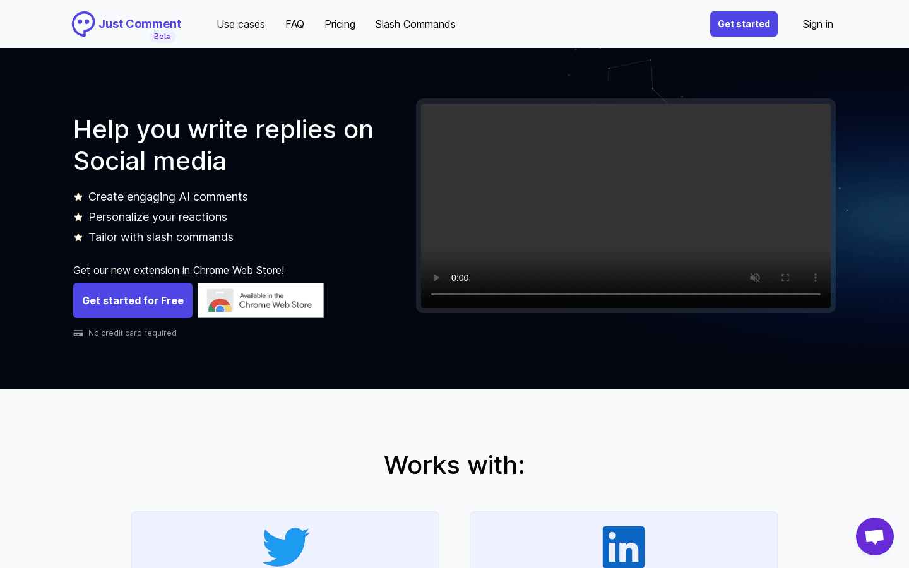The width and height of the screenshot is (909, 568).
Task: Click the video progress bar
Action: click(626, 294)
